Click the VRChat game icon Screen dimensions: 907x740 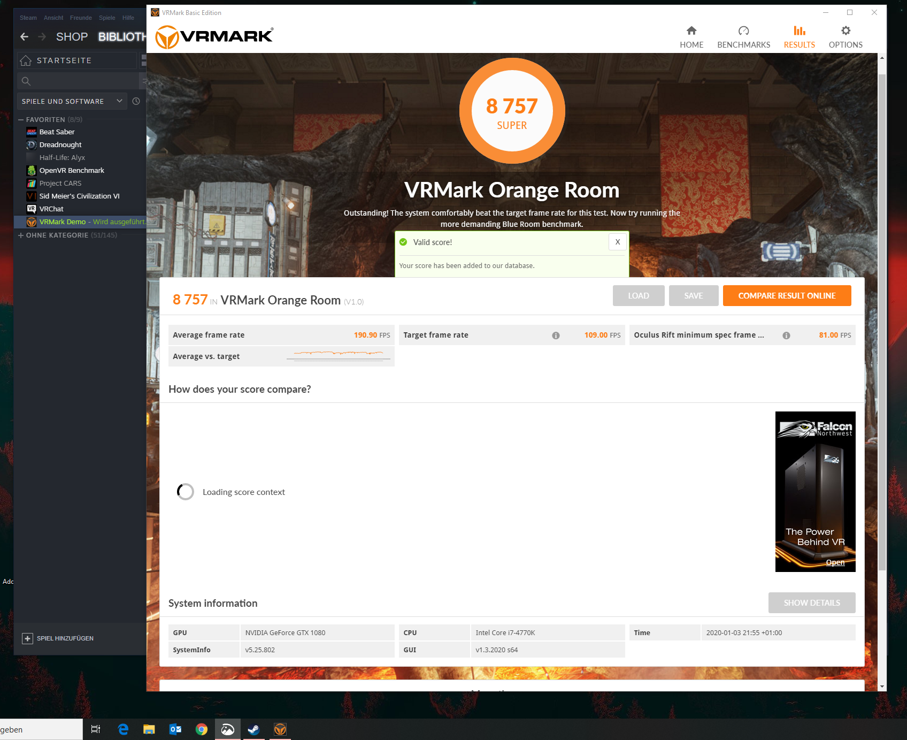point(32,209)
